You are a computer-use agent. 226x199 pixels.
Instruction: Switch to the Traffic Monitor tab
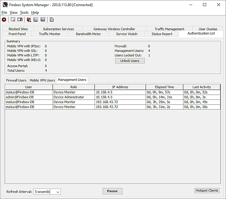[50, 34]
